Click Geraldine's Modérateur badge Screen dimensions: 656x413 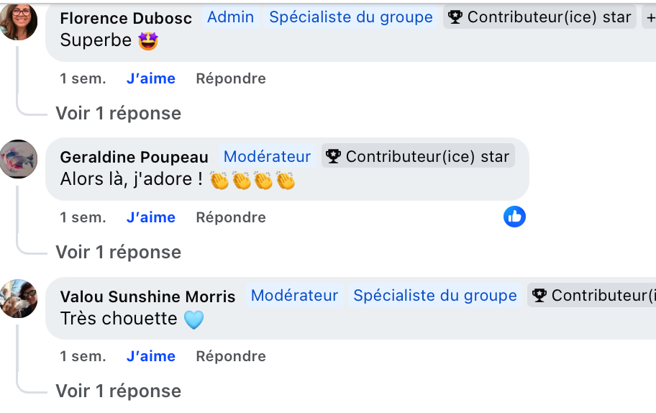pyautogui.click(x=267, y=156)
